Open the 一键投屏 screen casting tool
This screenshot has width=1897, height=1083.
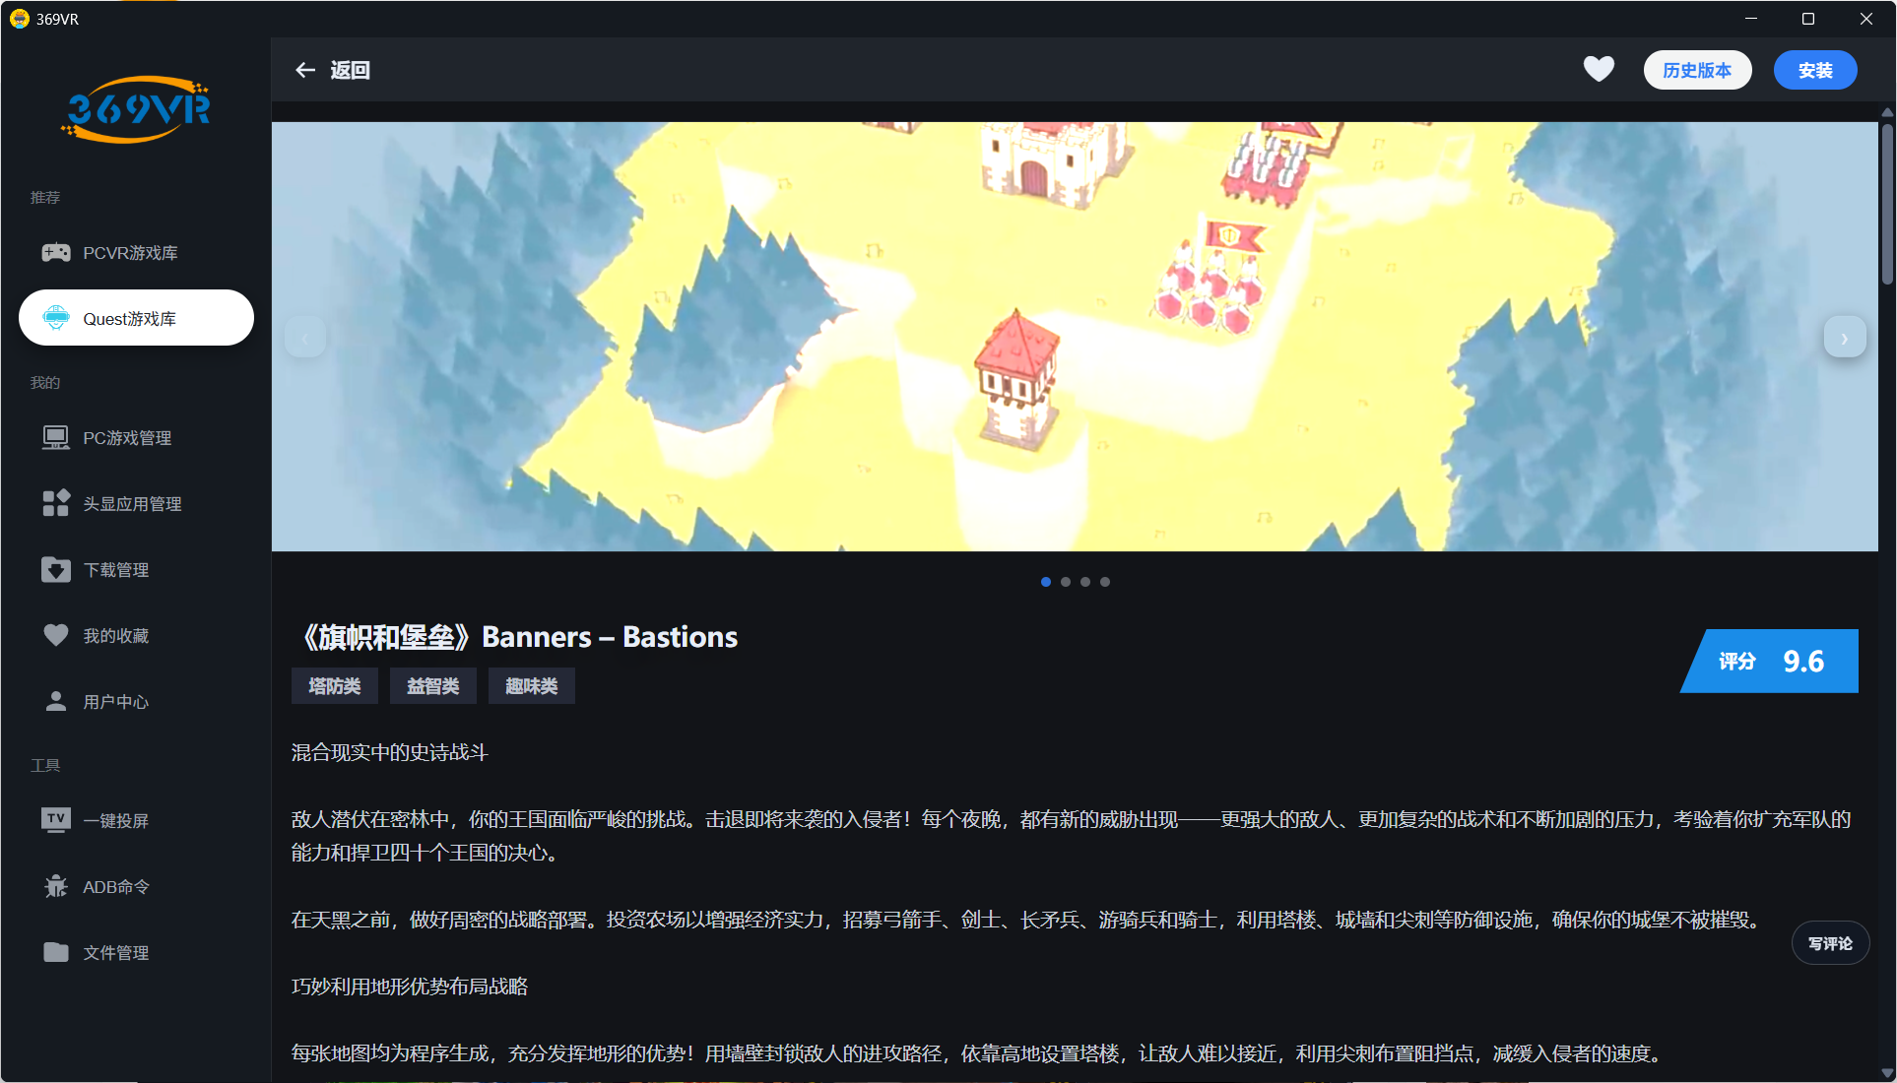115,819
